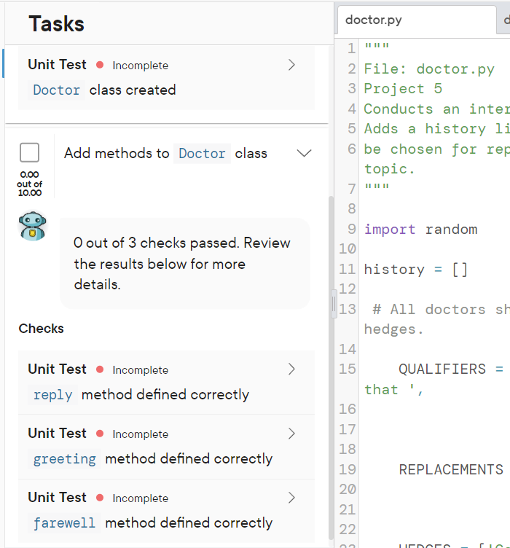Collapse the Add methods to Doctor class task
Viewport: 510px width, 548px height.
[x=305, y=153]
